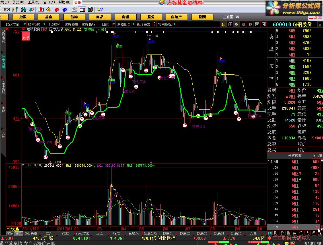This screenshot has width=323, height=245.
Task: Select the 抄底03 indicator tab
Action: (x=202, y=233)
